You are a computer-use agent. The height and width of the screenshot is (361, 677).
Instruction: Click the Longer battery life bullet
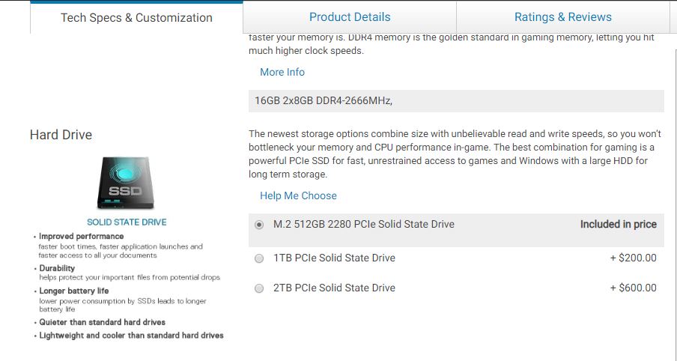tap(74, 291)
